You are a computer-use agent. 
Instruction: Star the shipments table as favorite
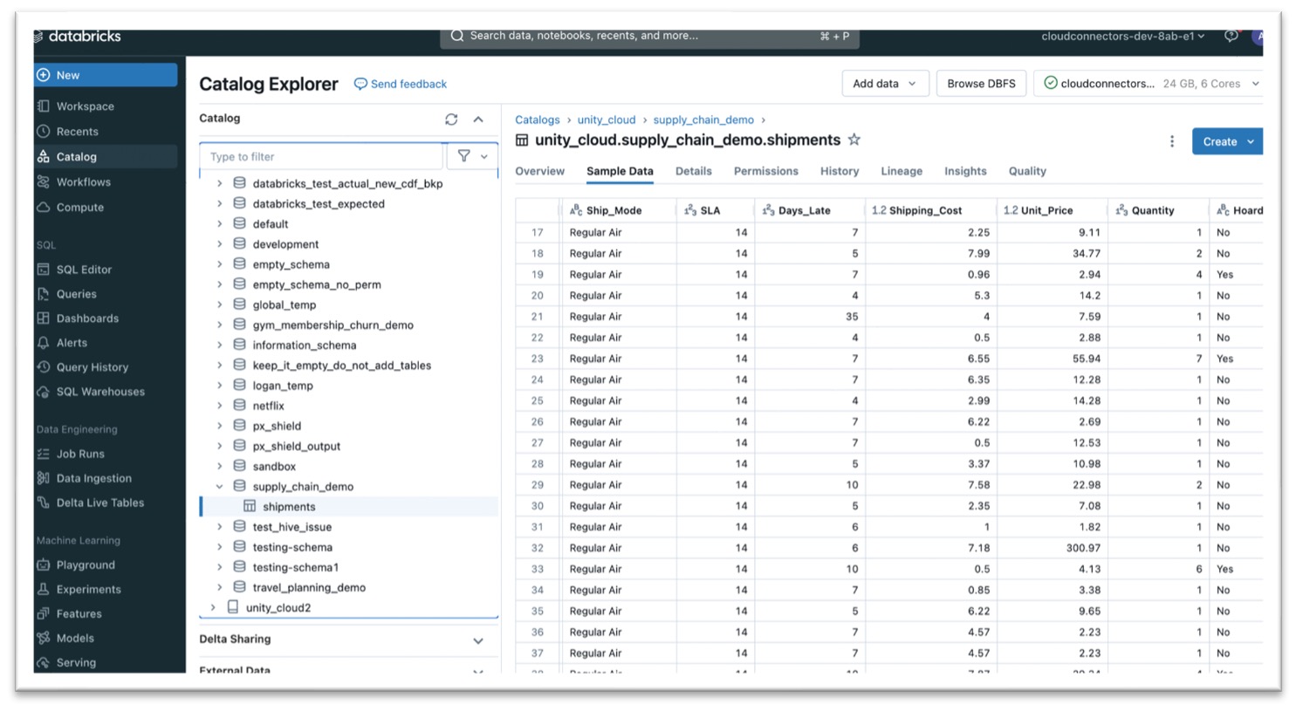click(854, 140)
